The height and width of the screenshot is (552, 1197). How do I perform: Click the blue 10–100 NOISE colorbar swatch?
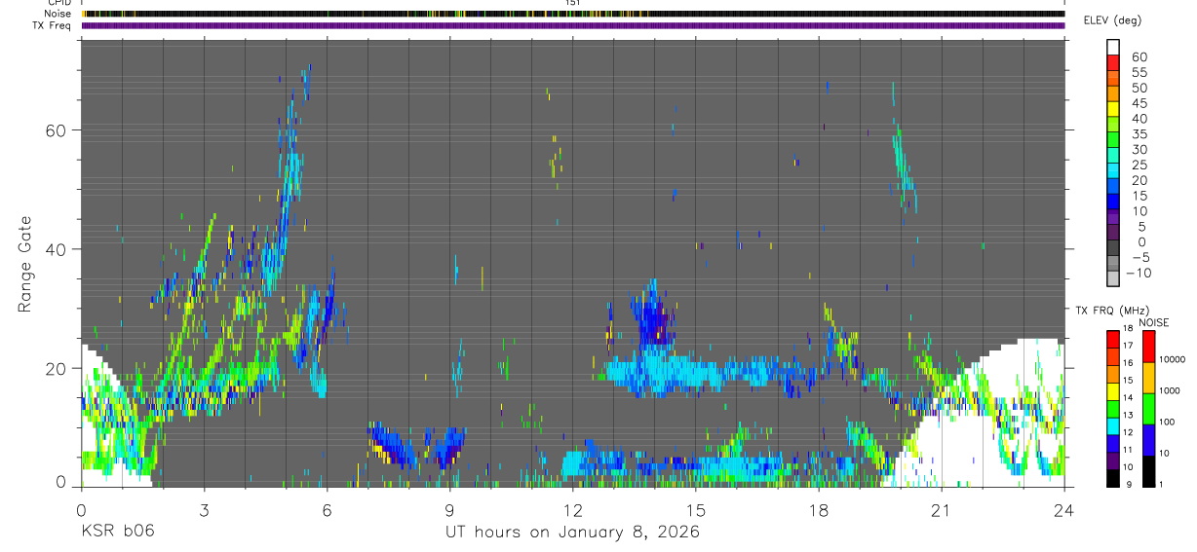click(x=1147, y=439)
